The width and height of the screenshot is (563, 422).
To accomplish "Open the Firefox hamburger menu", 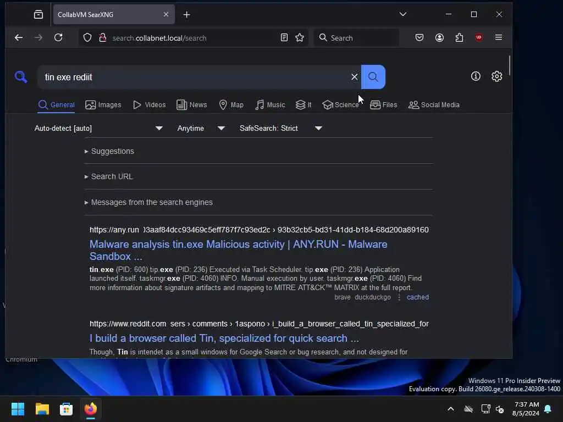I will 499,37.
